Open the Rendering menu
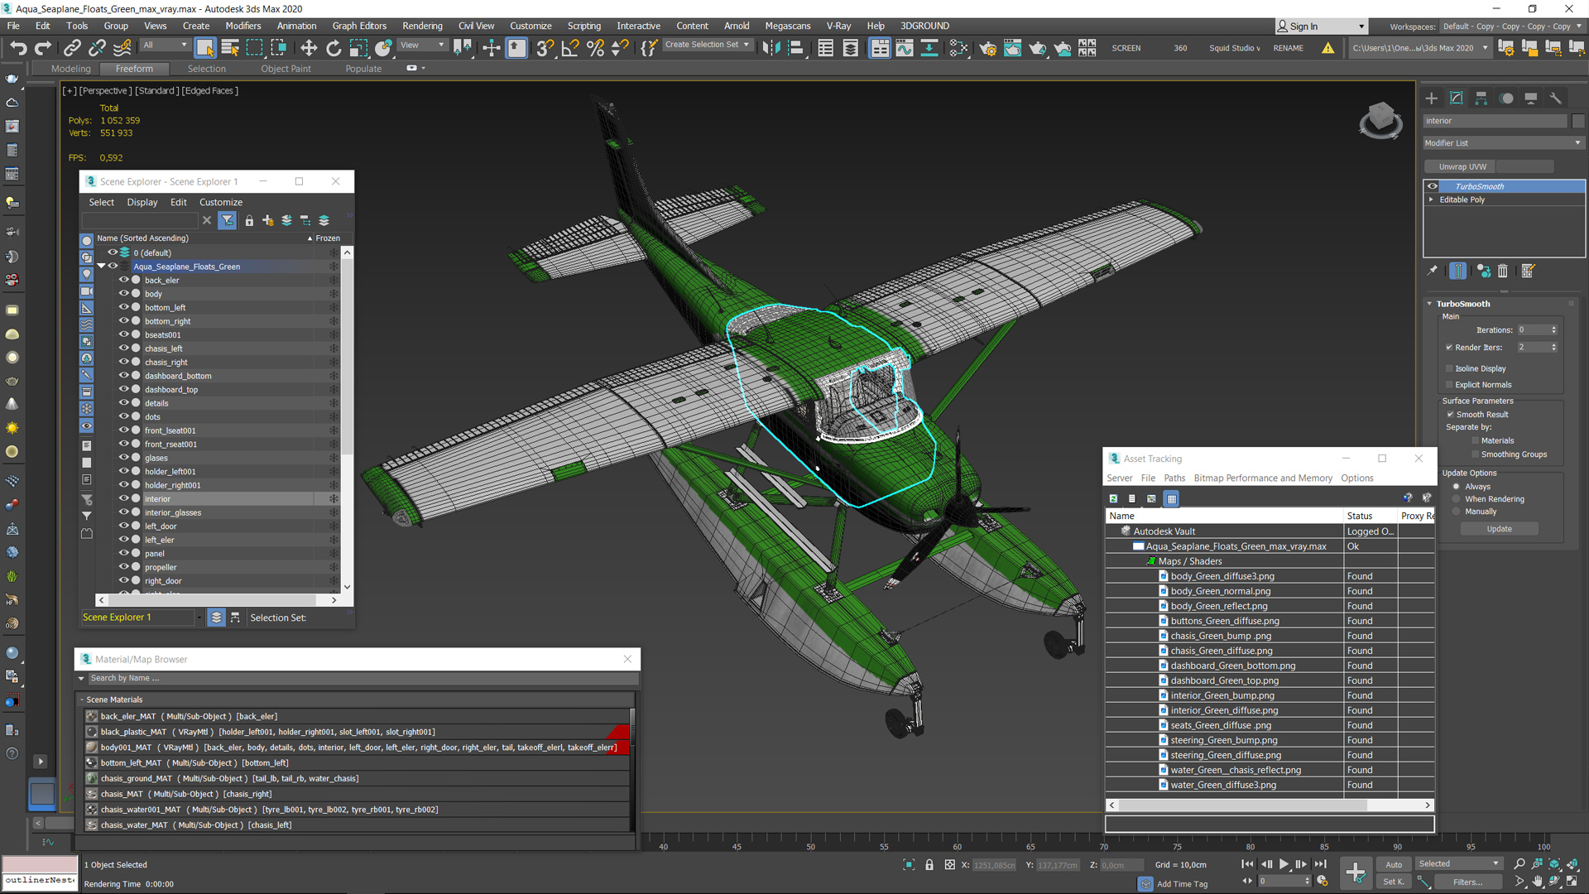 tap(422, 26)
